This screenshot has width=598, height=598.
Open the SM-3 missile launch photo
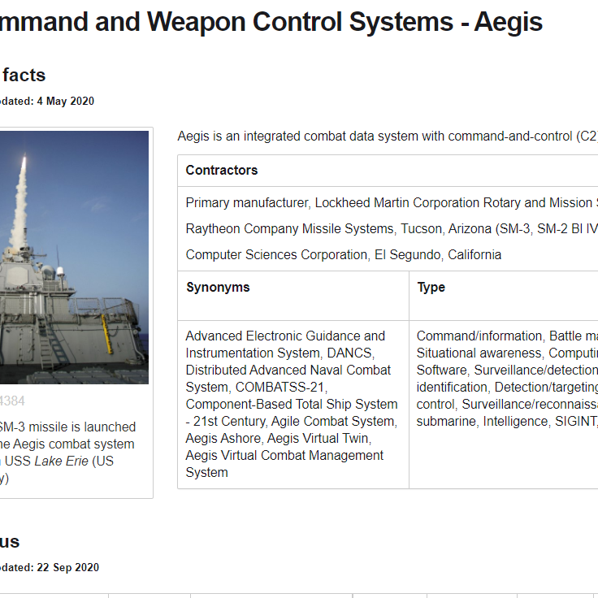[x=74, y=258]
